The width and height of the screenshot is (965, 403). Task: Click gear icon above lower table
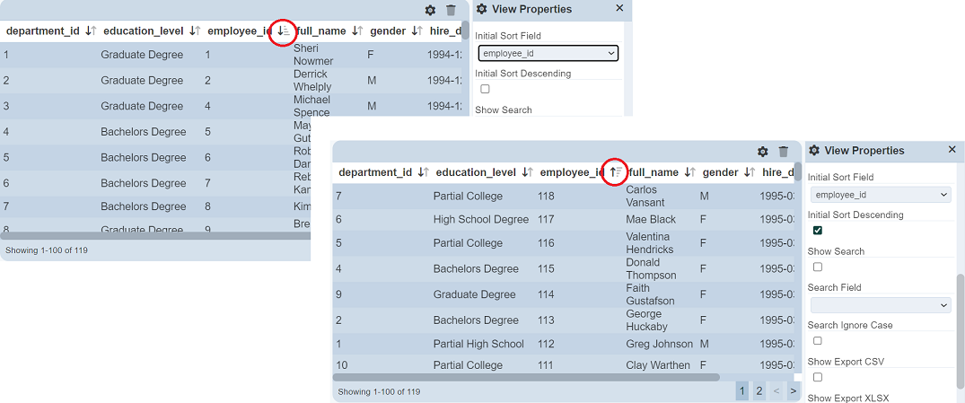click(x=763, y=152)
